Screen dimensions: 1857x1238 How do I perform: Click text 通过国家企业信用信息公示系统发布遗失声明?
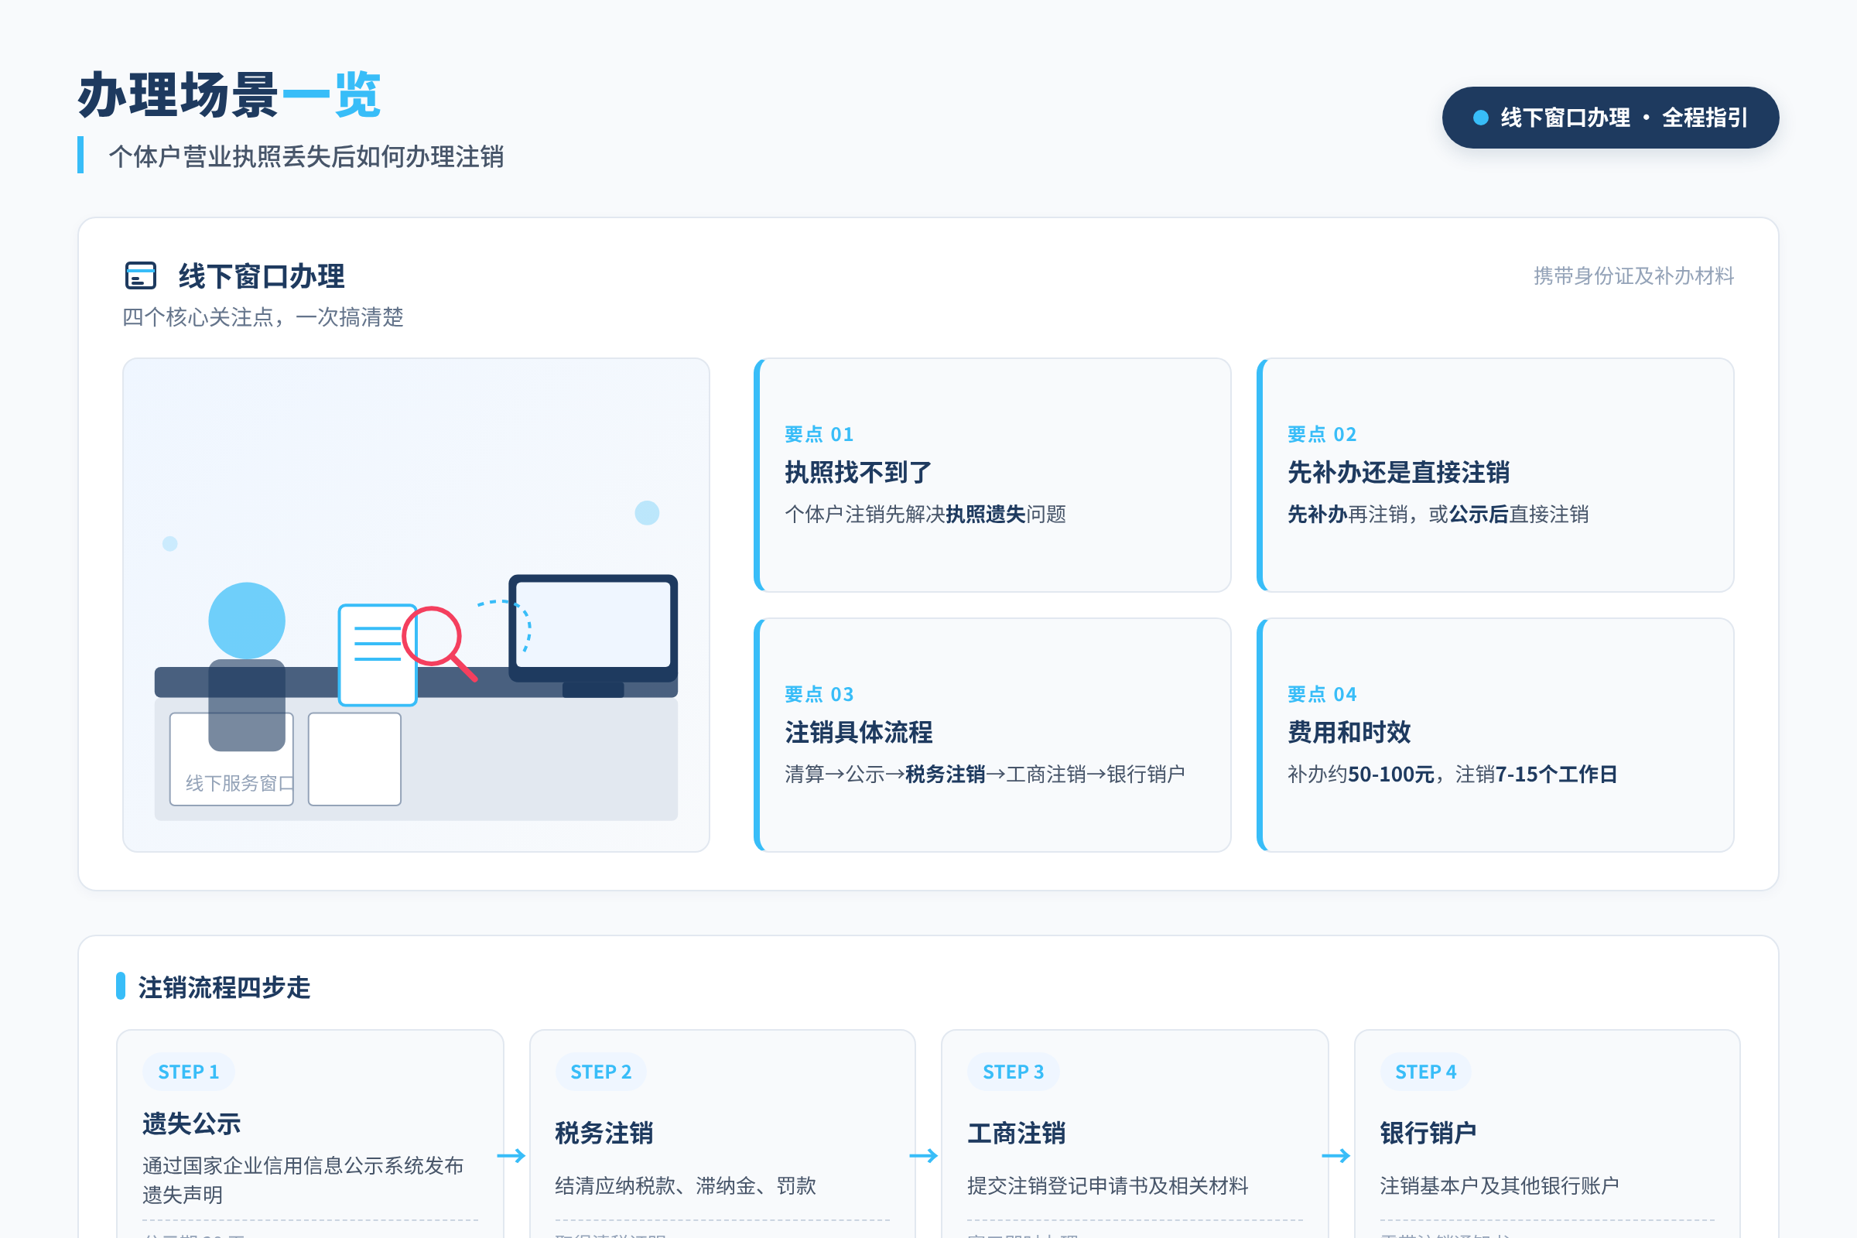coord(303,1179)
